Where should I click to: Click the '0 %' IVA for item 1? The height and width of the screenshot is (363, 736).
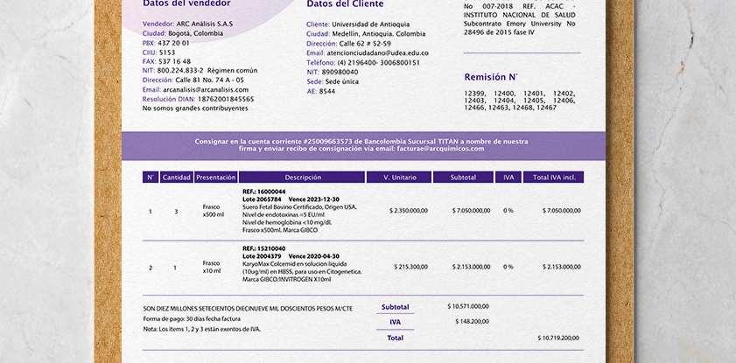tap(508, 211)
